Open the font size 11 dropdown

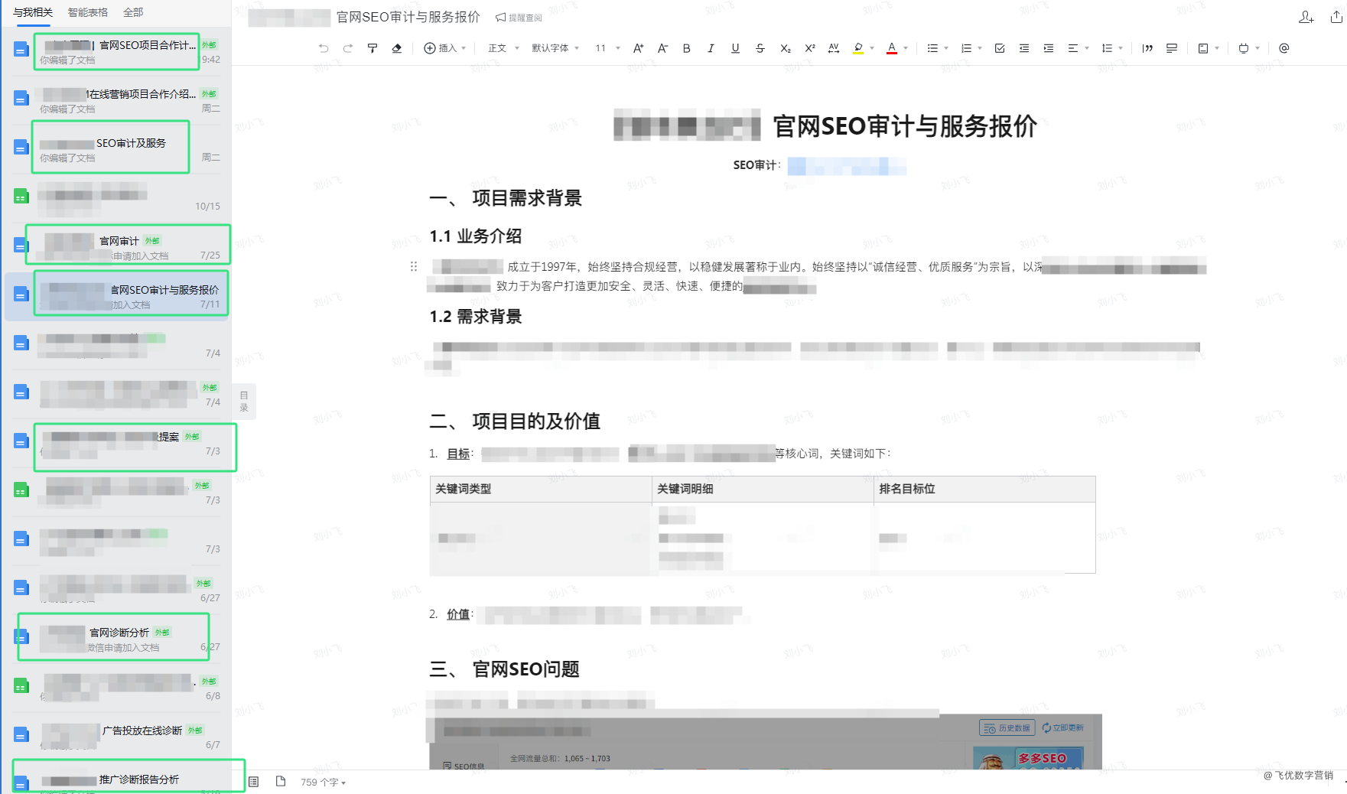click(608, 48)
